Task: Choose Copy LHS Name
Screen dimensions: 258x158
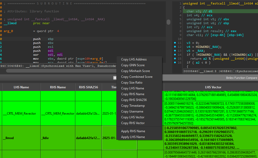Action: pos(132,88)
